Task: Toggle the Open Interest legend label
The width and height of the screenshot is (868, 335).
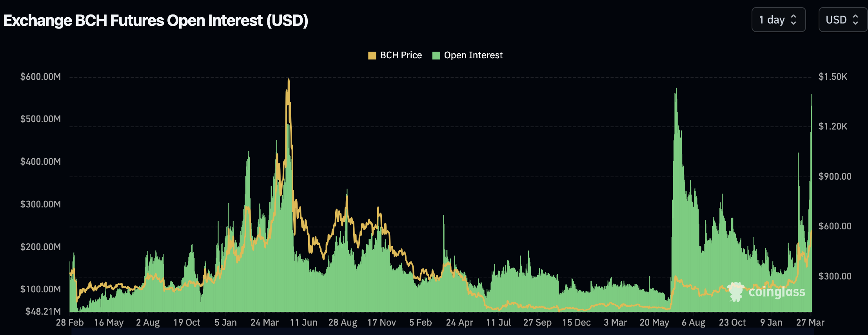Action: click(473, 55)
